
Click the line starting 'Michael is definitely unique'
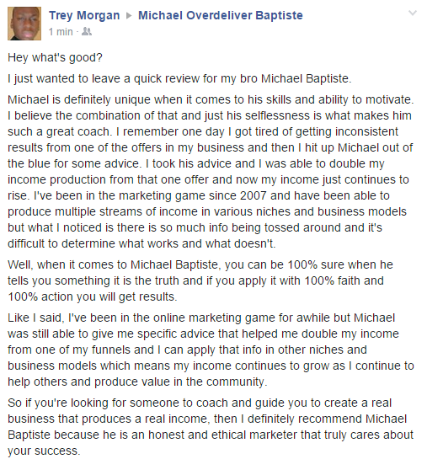[x=211, y=100]
